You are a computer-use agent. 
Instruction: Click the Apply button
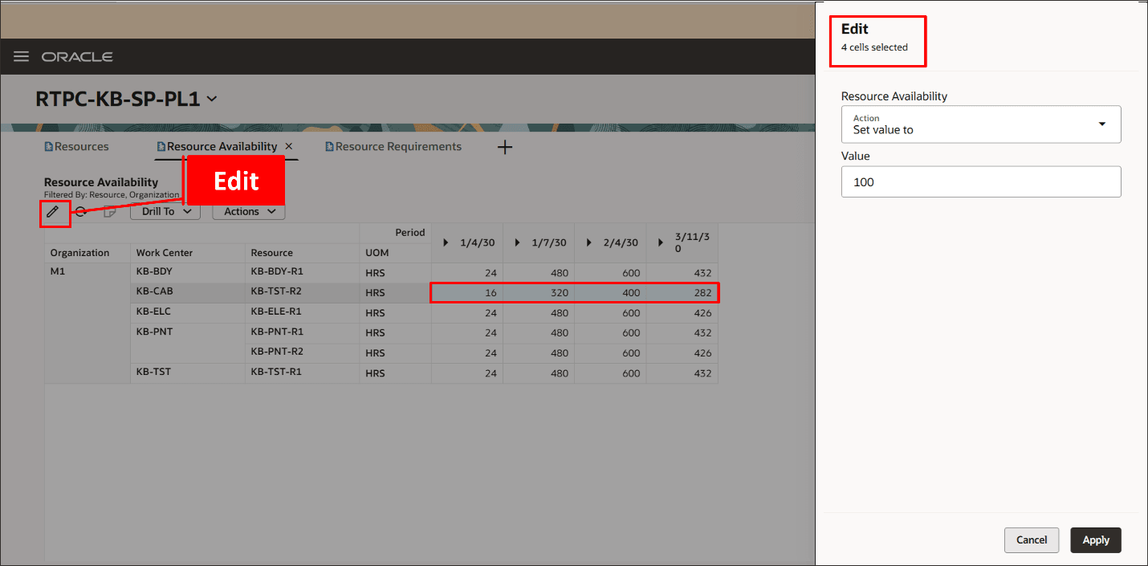[1095, 540]
